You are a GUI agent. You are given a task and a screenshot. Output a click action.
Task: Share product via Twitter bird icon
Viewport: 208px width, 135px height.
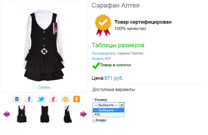click(41, 99)
